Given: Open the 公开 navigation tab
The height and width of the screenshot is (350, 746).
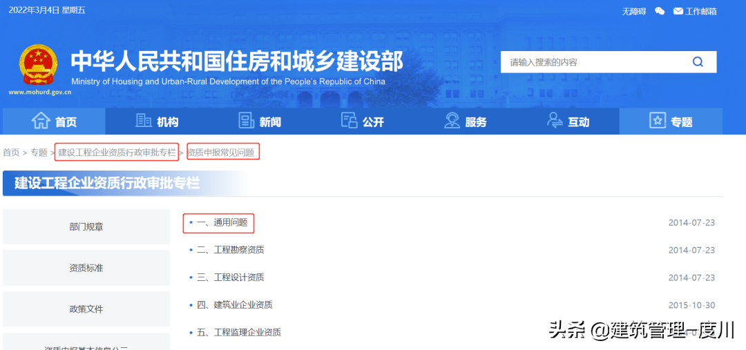Looking at the screenshot, I should (363, 121).
